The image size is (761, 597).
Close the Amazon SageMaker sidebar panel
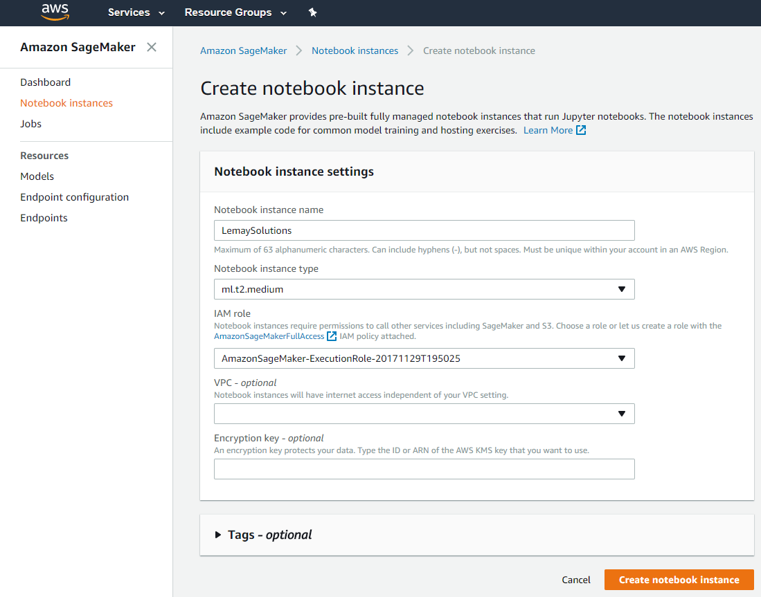[x=152, y=47]
